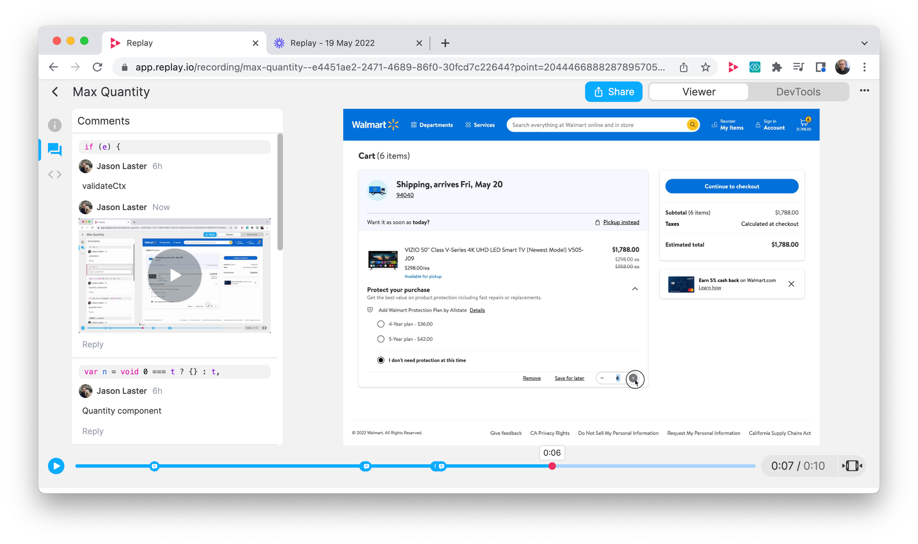
Task: Open the three-dot options menu beside DevTools
Action: pos(865,91)
